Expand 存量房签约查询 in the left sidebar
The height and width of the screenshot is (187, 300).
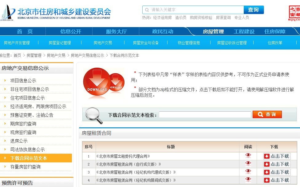pyautogui.click(x=25, y=167)
